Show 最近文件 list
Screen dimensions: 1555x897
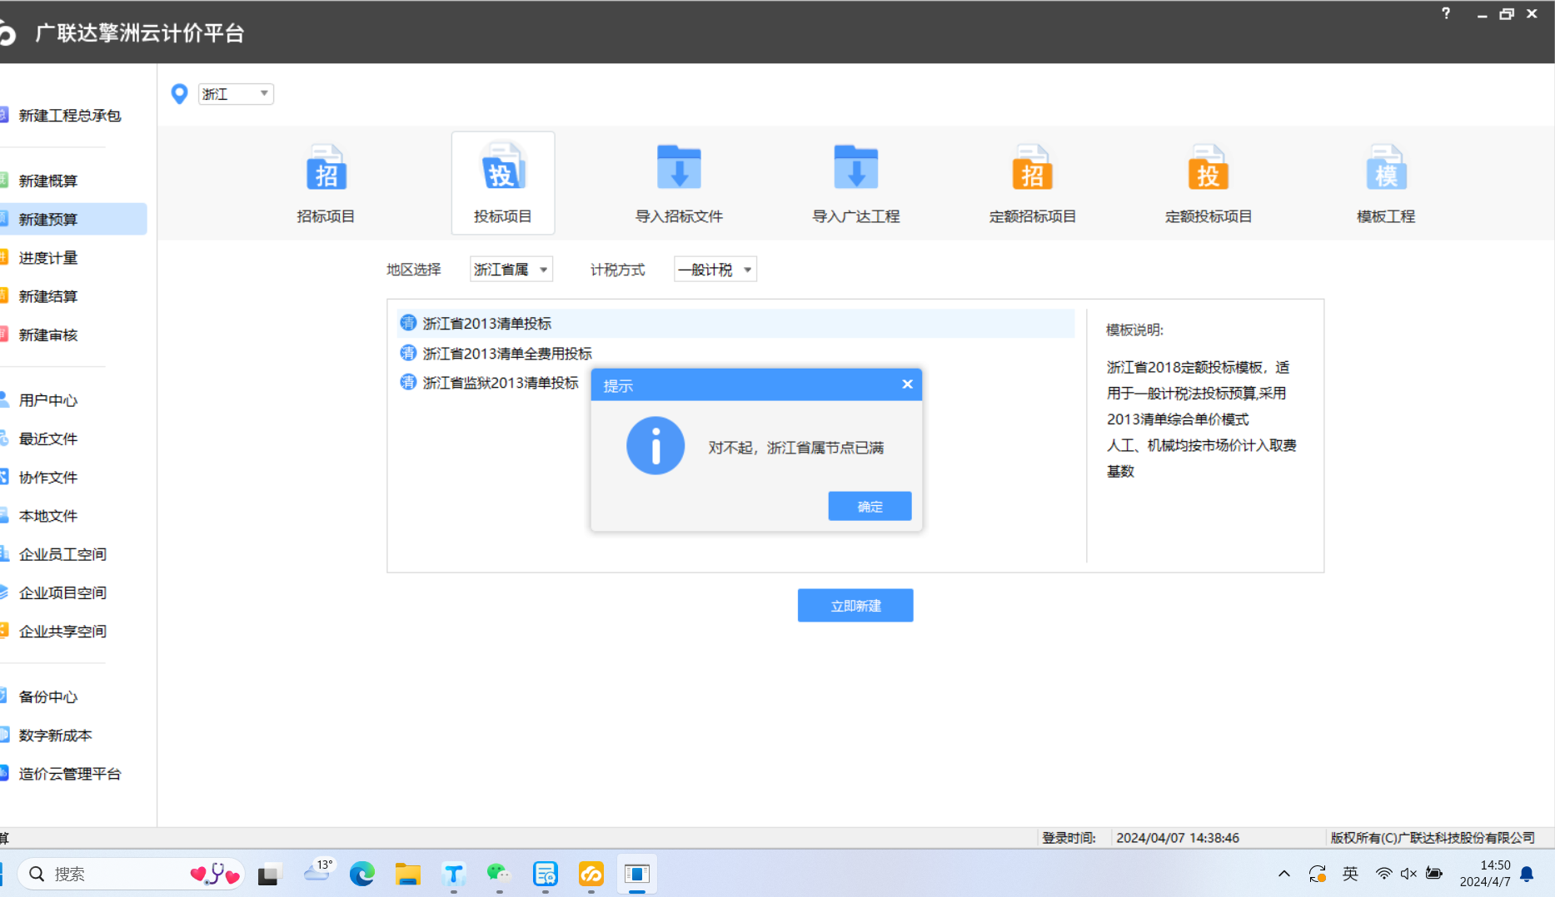click(48, 439)
